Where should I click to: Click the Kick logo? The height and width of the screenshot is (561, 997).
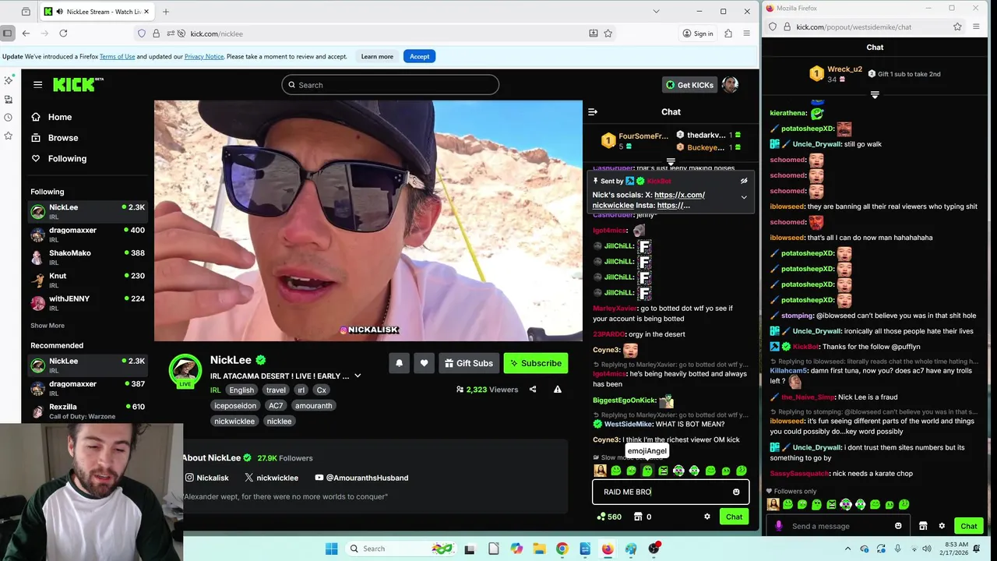[x=77, y=84]
